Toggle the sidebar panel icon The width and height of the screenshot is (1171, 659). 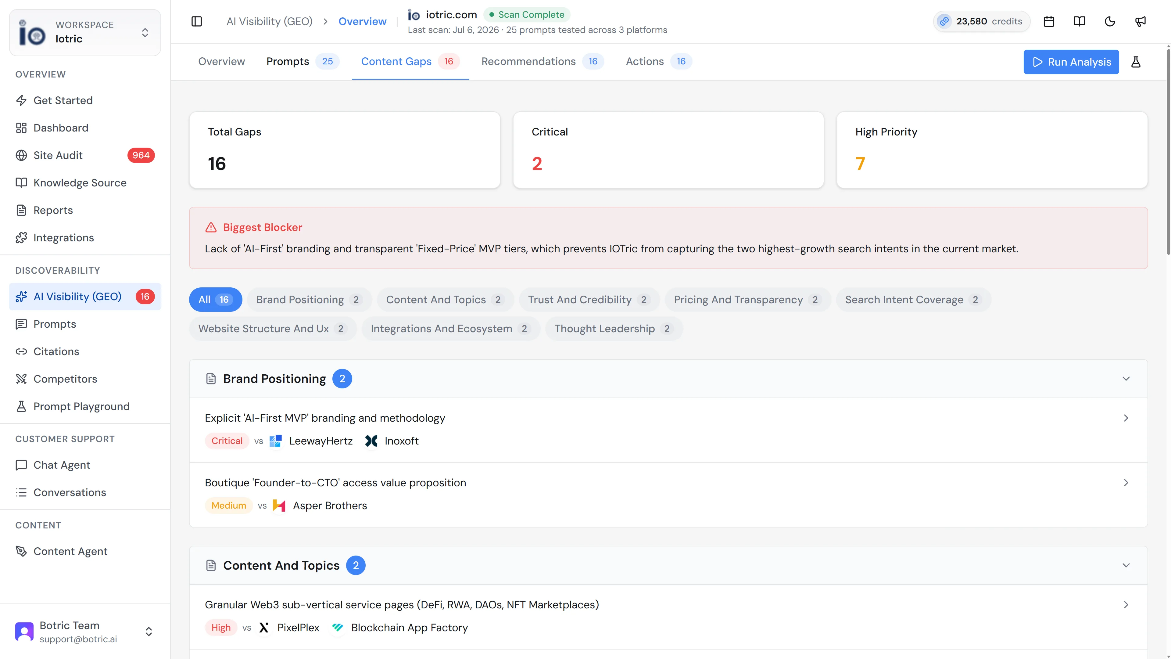click(x=196, y=21)
